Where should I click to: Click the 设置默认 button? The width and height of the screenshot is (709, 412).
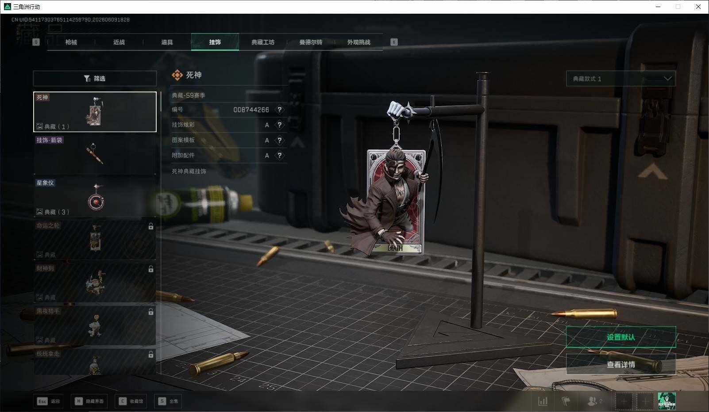[x=621, y=337]
